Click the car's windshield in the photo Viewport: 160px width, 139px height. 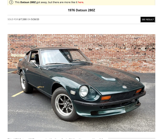point(65,57)
